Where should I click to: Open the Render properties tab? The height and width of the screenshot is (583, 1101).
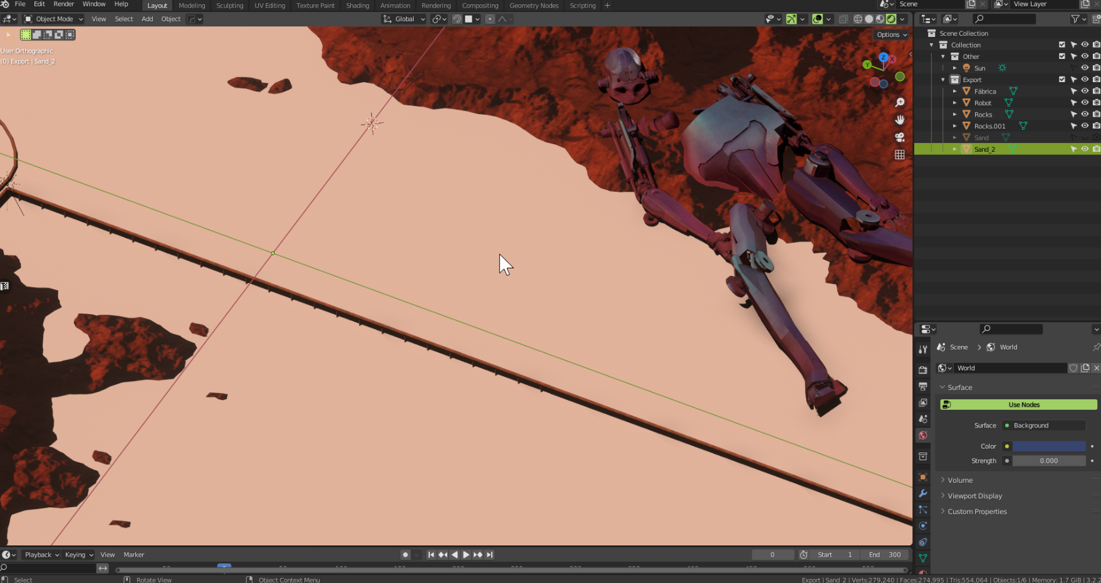(922, 370)
